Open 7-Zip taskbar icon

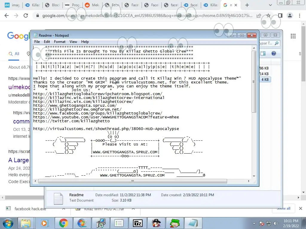coord(137,223)
